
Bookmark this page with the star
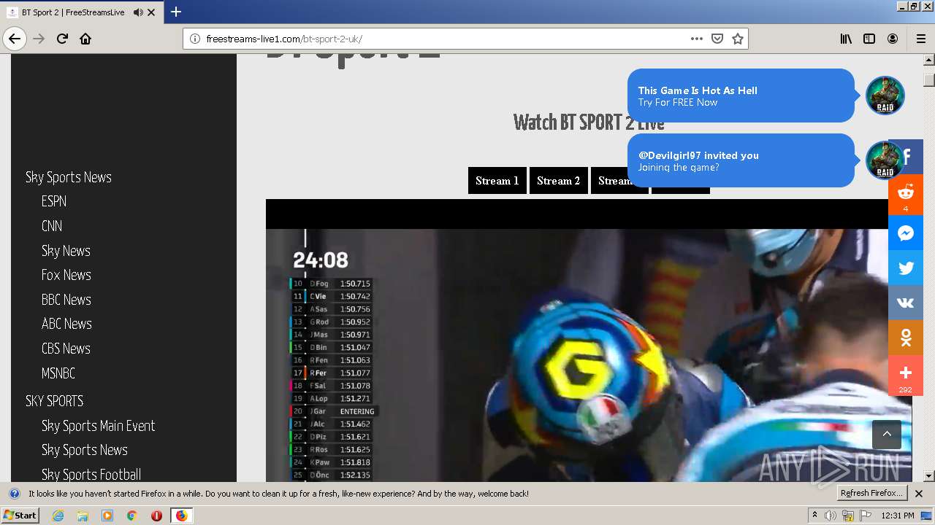point(738,39)
